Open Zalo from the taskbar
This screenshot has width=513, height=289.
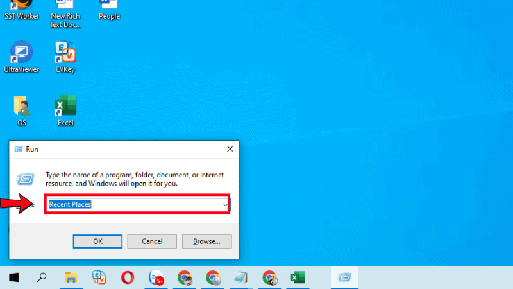(156, 277)
